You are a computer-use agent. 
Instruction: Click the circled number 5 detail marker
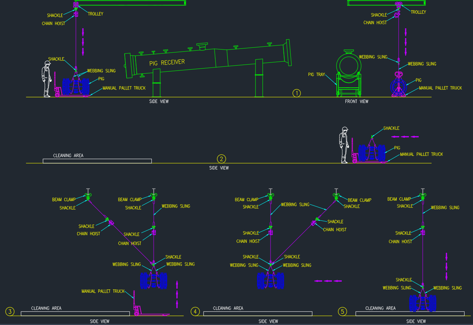(342, 312)
